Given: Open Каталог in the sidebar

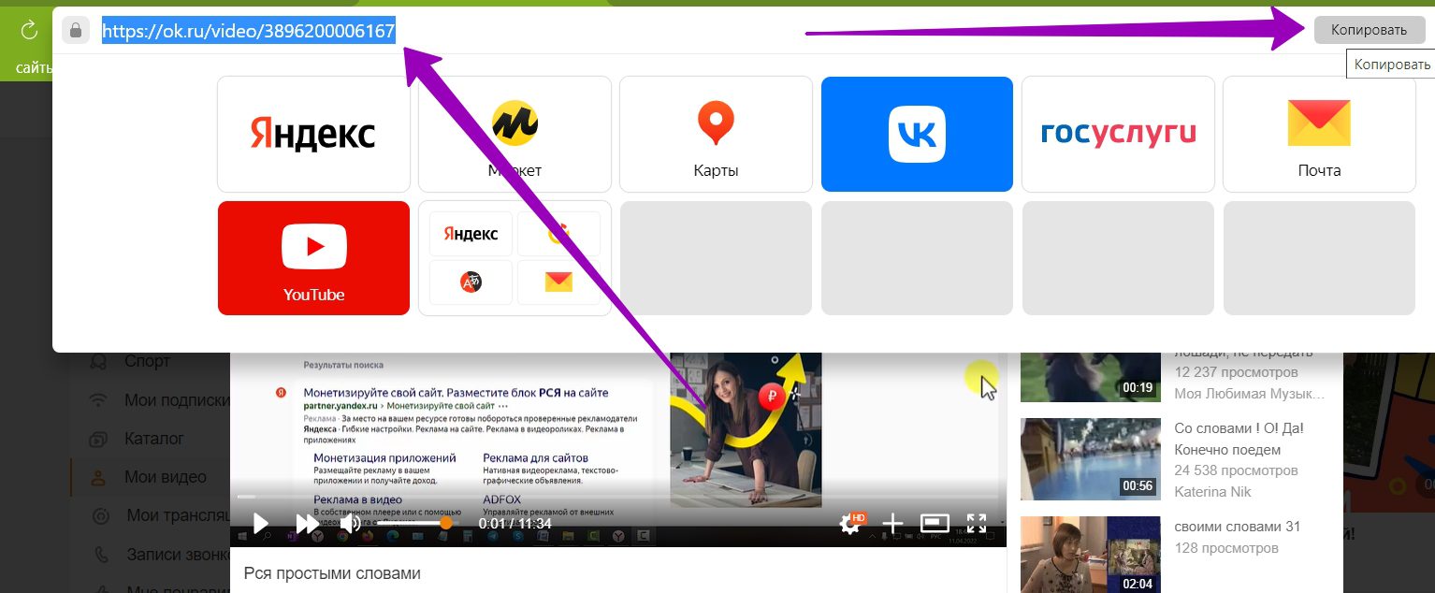Looking at the screenshot, I should coord(154,439).
